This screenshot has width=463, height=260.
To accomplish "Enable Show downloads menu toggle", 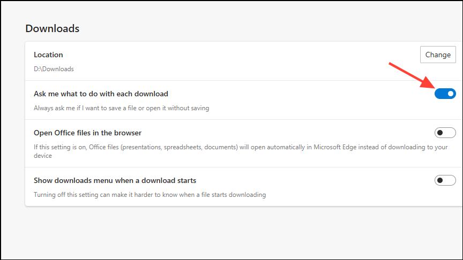I will 445,180.
